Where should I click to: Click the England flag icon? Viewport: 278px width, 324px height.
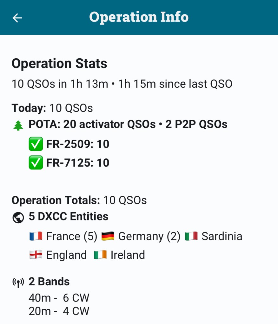[x=36, y=255]
